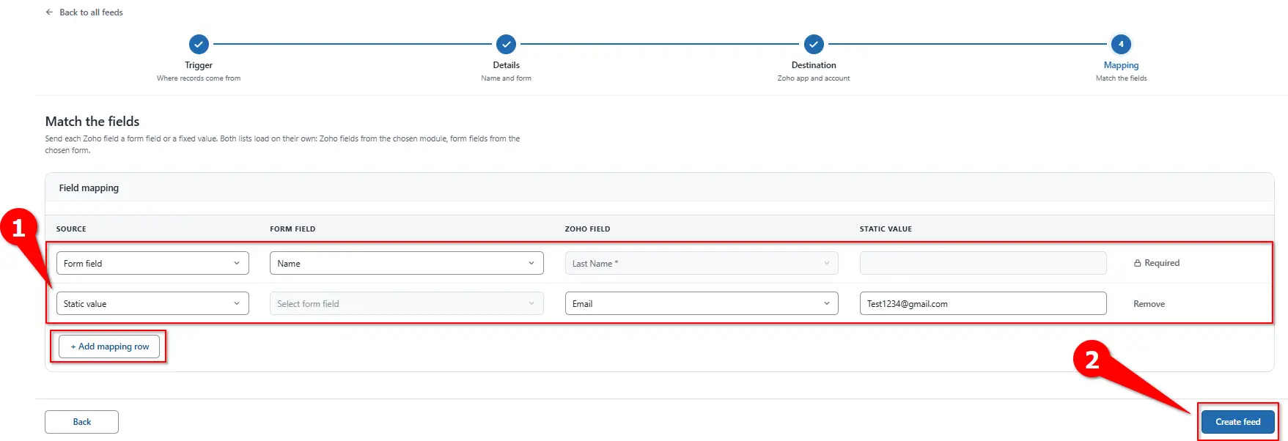This screenshot has height=441, width=1288.
Task: Click the Field mapping panel header
Action: tap(660, 188)
